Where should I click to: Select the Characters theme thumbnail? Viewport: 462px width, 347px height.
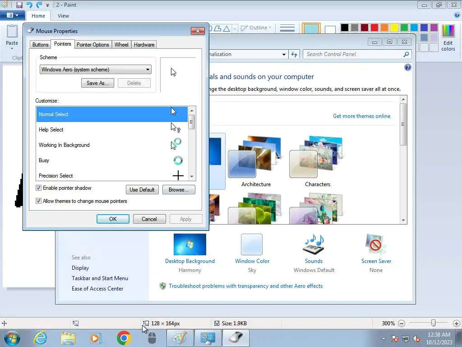[317, 157]
